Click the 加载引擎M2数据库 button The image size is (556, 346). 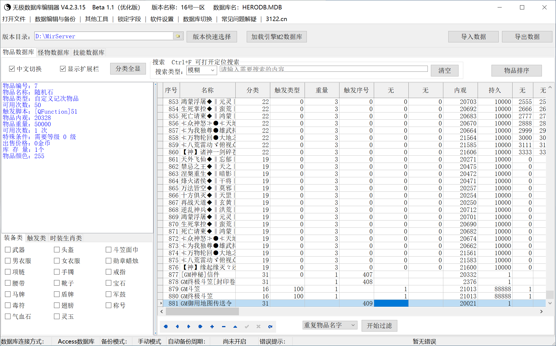[x=277, y=37]
